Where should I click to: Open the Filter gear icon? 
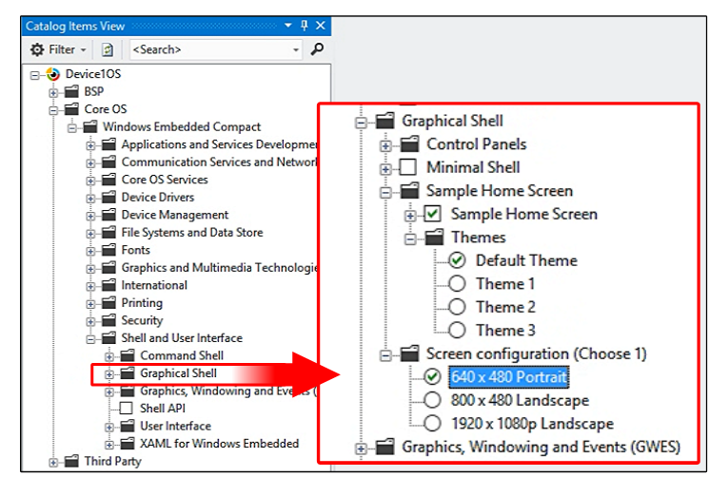pyautogui.click(x=37, y=49)
